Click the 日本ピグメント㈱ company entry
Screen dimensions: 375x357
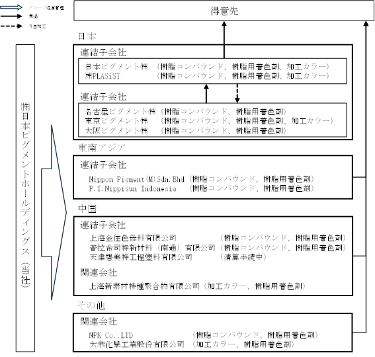click(117, 66)
